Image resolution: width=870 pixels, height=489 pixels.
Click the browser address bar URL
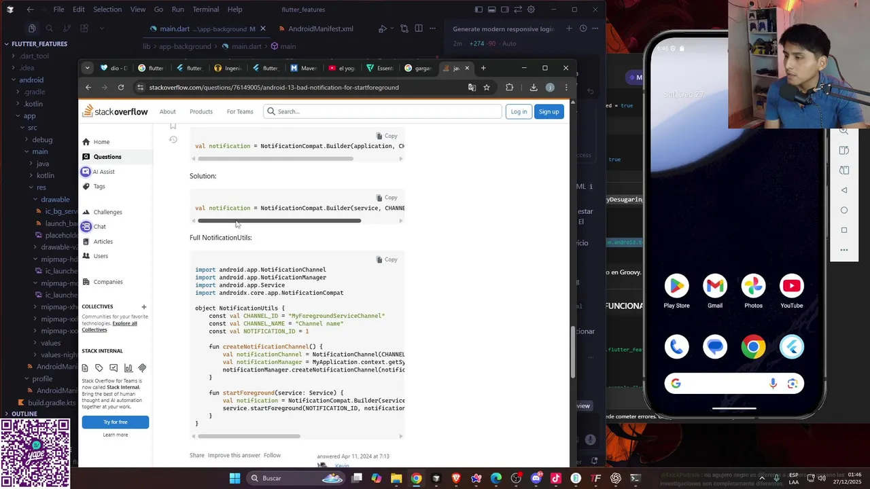pyautogui.click(x=274, y=87)
